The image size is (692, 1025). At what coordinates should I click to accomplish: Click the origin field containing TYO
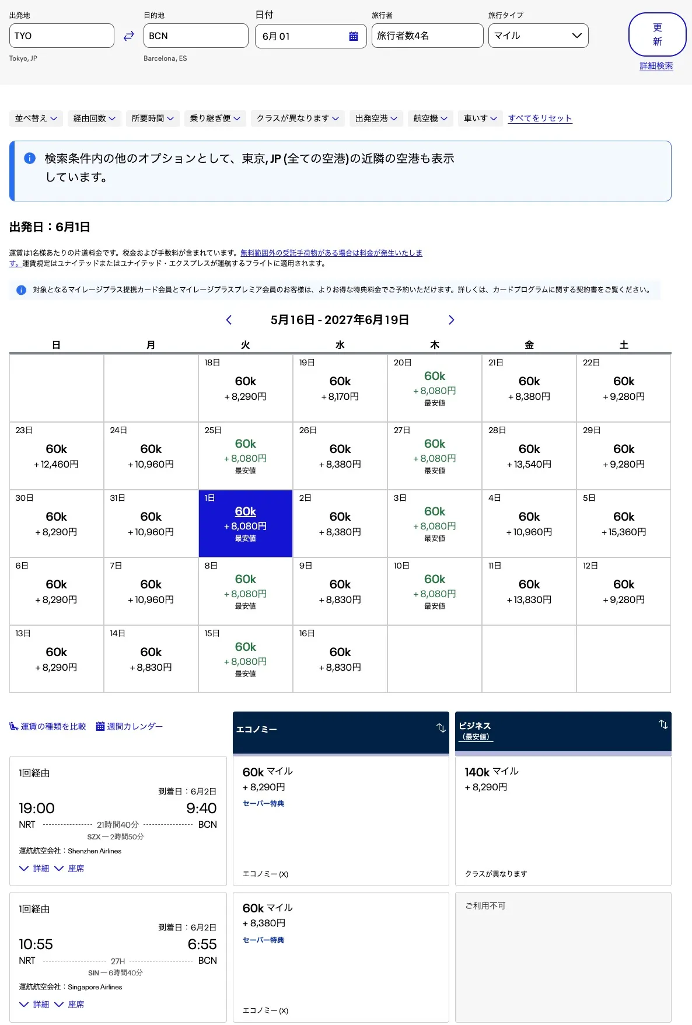pyautogui.click(x=62, y=36)
